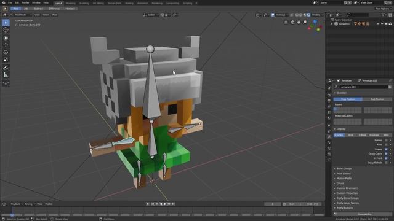Image resolution: width=394 pixels, height=221 pixels.
Task: Select the Difference selection mode button
Action: 54,9
